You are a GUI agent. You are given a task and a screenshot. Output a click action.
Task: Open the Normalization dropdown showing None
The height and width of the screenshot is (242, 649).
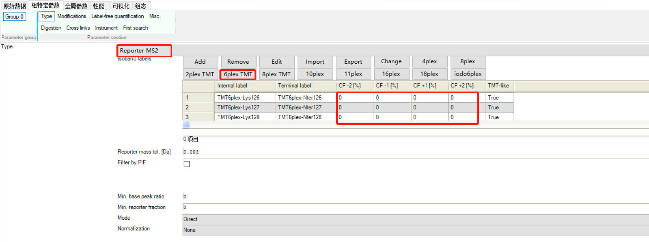(x=415, y=230)
